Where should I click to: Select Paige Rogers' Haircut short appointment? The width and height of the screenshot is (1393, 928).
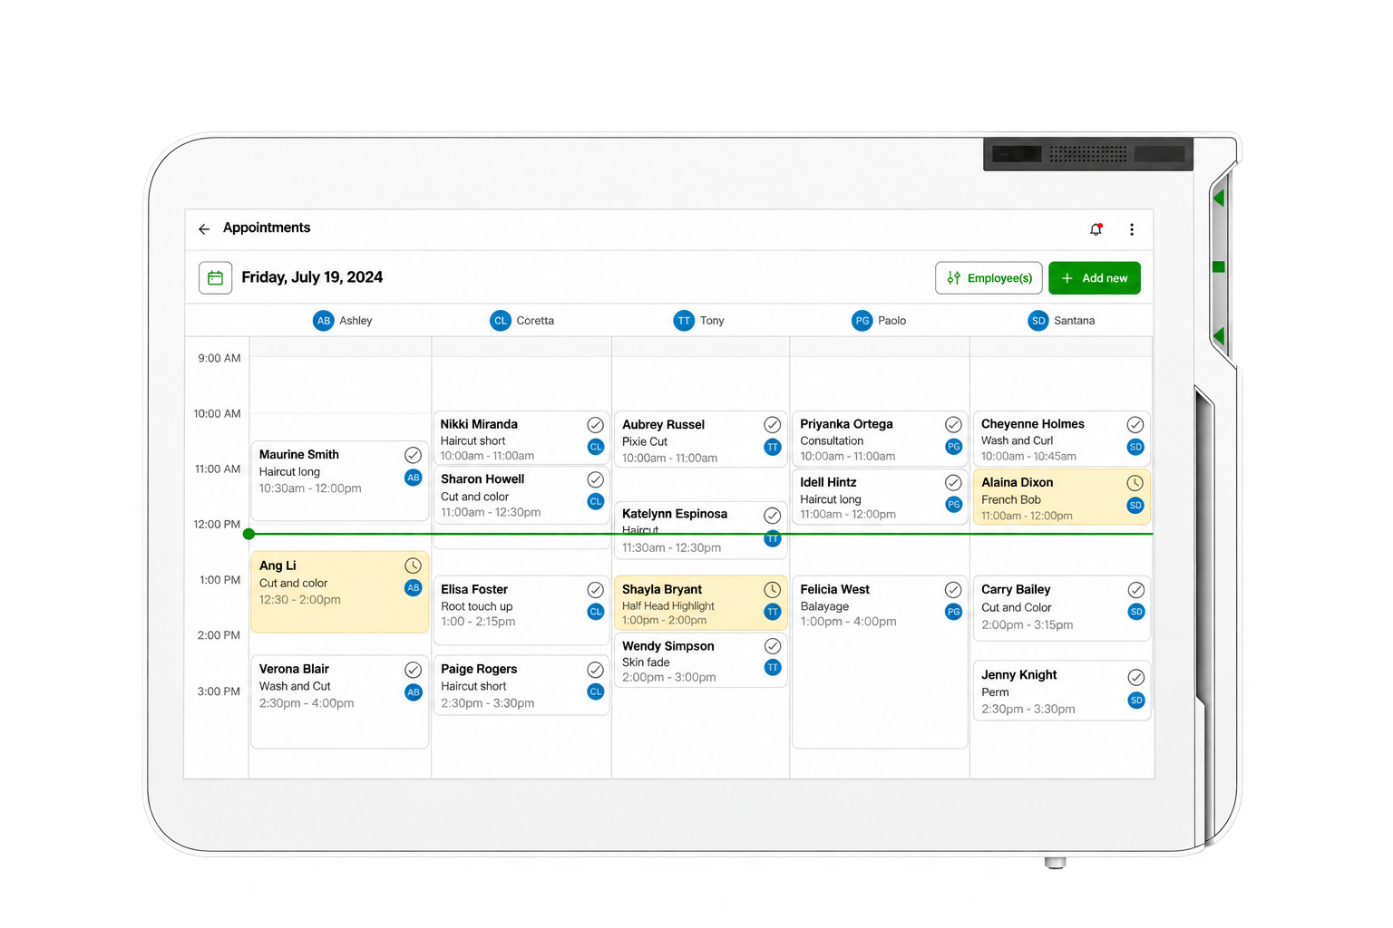[521, 685]
